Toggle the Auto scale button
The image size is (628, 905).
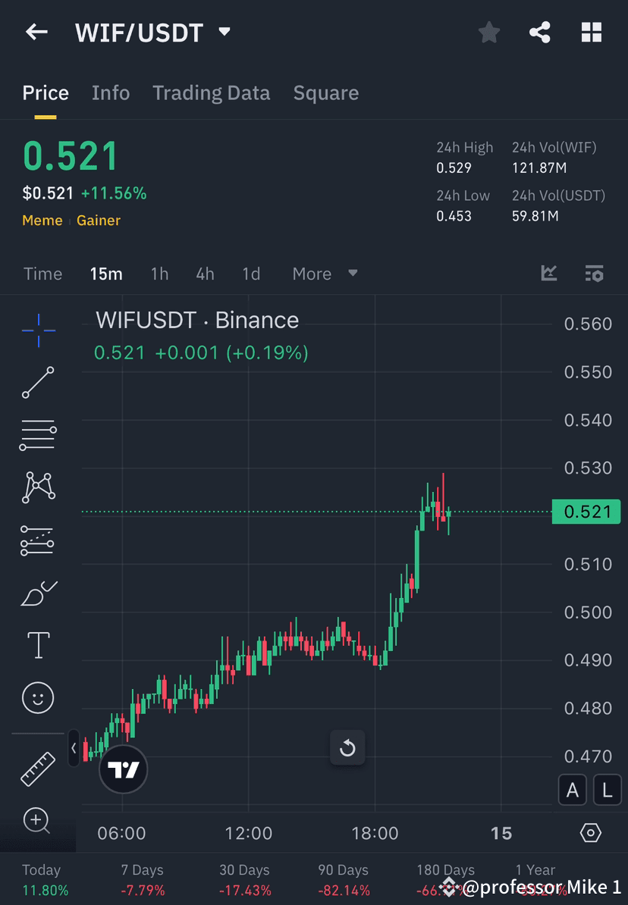coord(573,790)
